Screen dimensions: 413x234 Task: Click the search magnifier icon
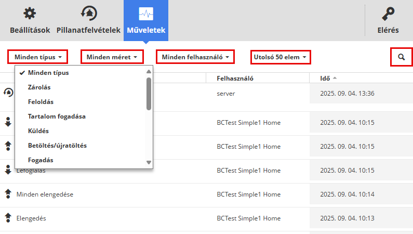click(401, 57)
